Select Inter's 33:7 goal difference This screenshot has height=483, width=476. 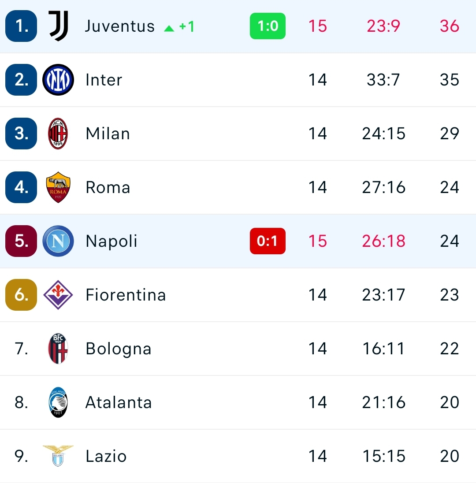(x=383, y=80)
